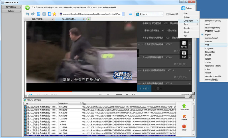Refresh the current browser page

38,14
